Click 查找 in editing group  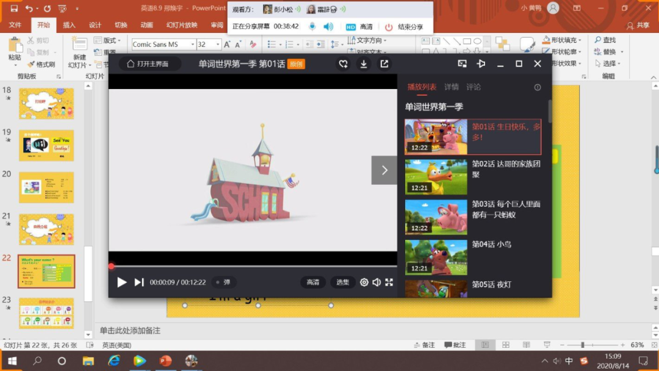click(x=605, y=40)
